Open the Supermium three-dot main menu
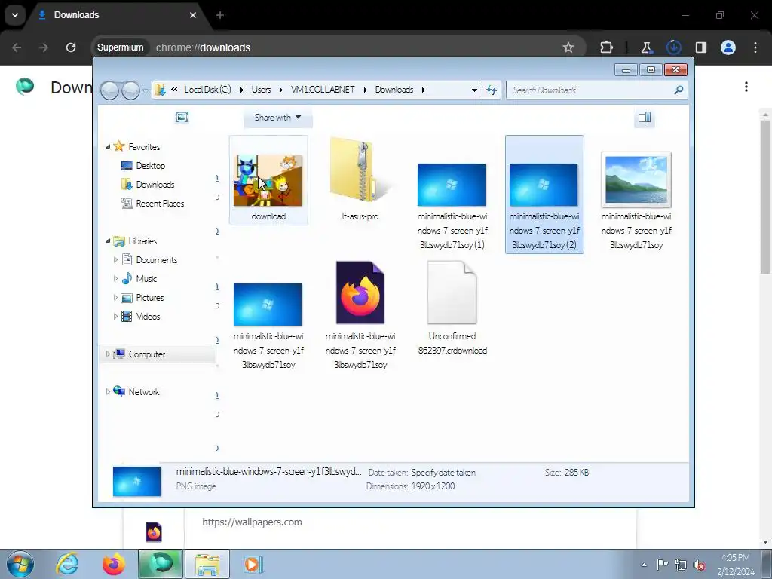772x579 pixels. pyautogui.click(x=755, y=47)
